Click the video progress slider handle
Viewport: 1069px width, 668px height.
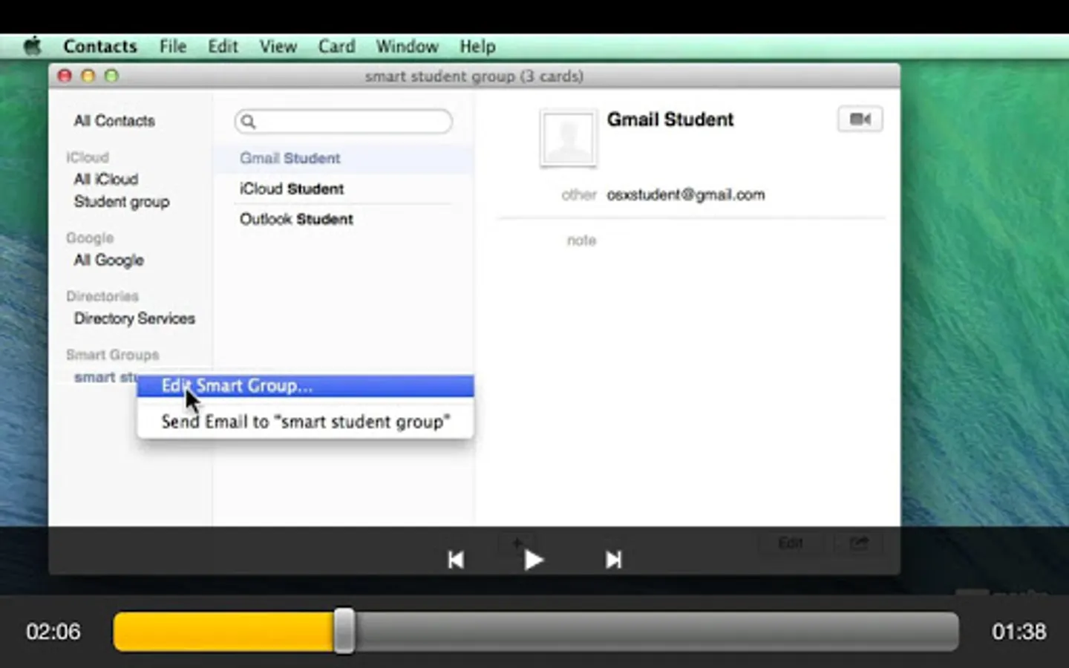(344, 631)
